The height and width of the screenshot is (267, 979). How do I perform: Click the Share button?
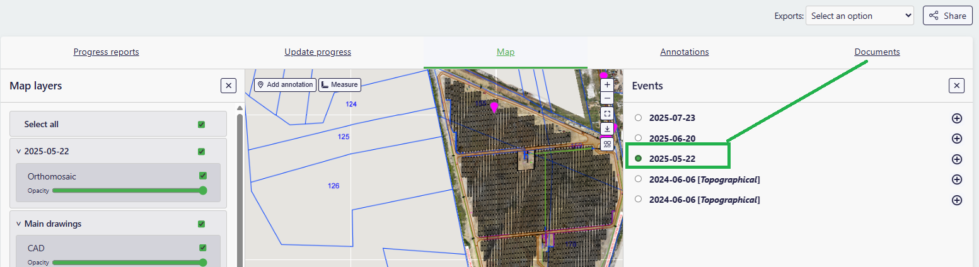coord(947,16)
